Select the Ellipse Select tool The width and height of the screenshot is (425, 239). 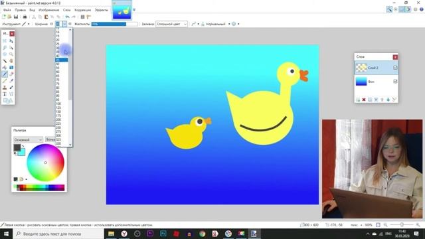(5, 54)
